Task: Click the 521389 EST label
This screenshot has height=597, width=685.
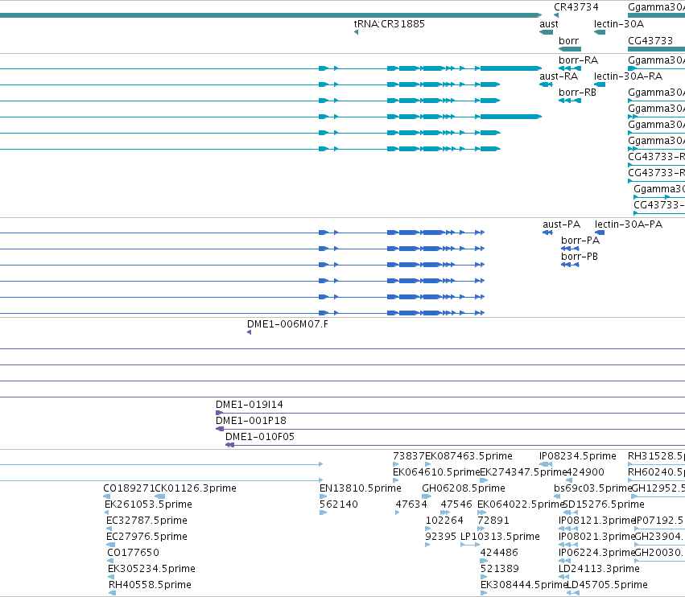Action: point(500,569)
